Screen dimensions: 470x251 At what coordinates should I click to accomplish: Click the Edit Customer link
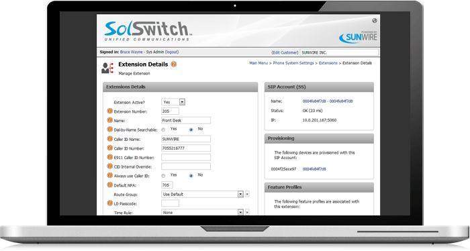(x=285, y=53)
